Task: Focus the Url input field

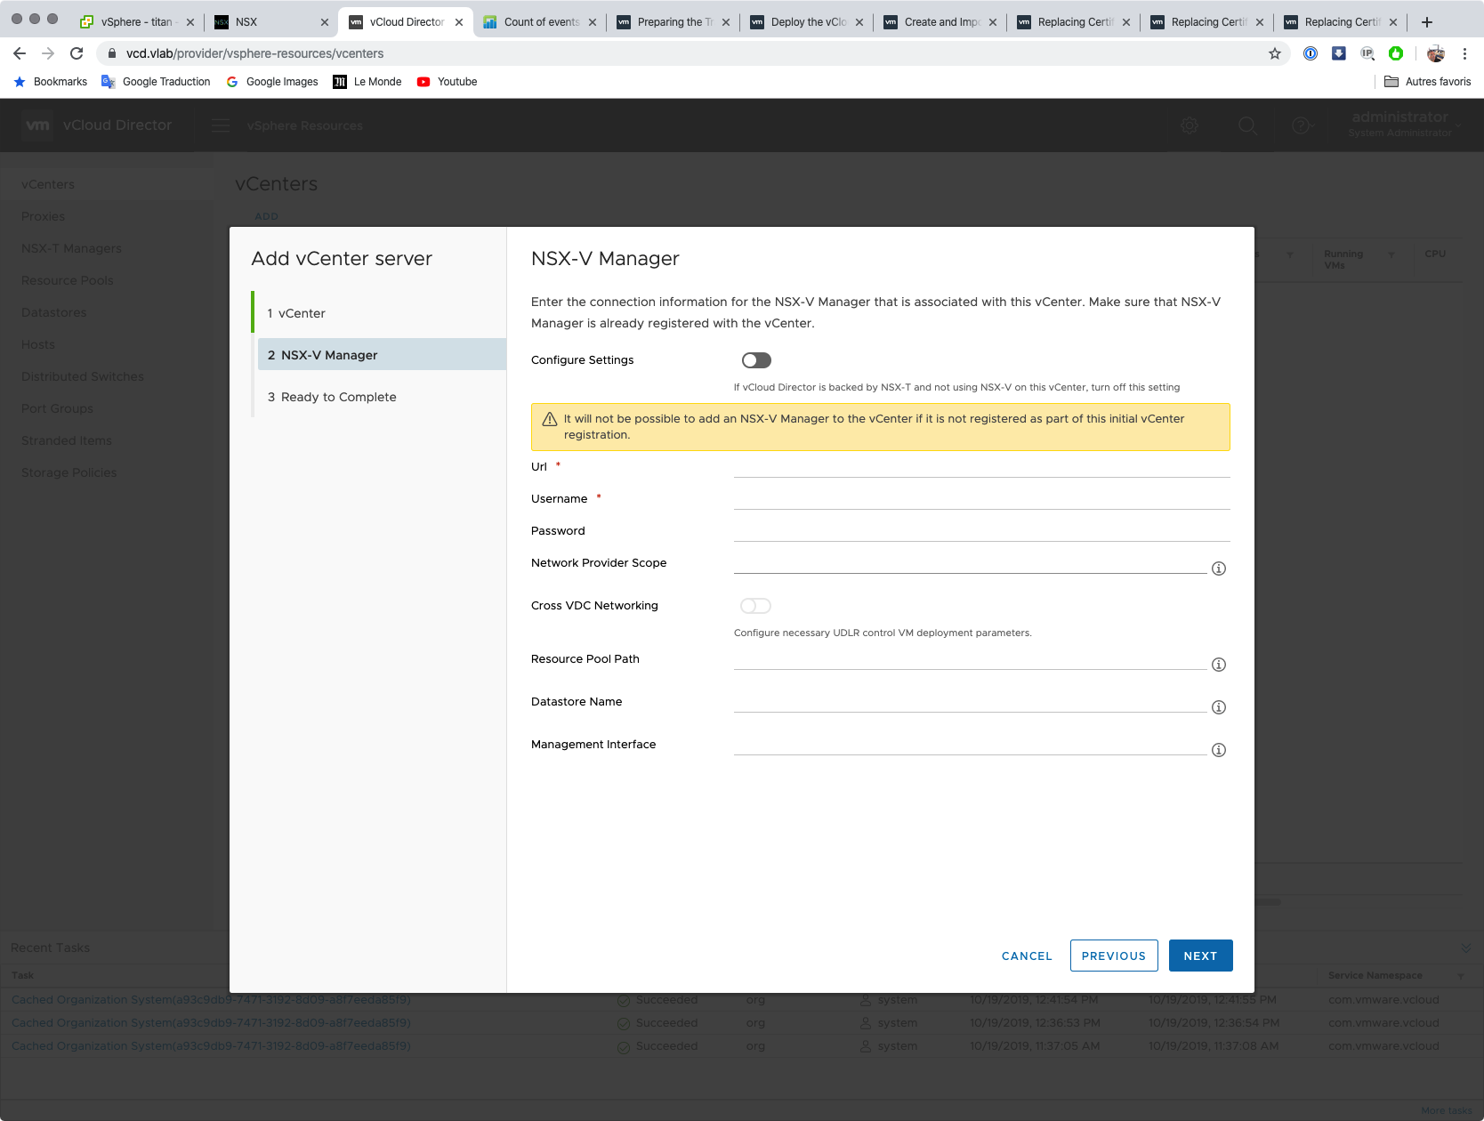Action: click(980, 467)
